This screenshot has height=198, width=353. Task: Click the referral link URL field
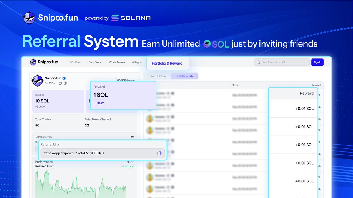102,153
